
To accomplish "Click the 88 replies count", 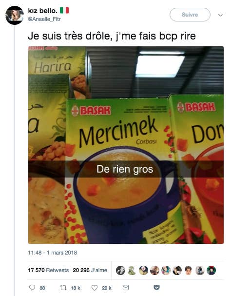I will (x=42, y=288).
